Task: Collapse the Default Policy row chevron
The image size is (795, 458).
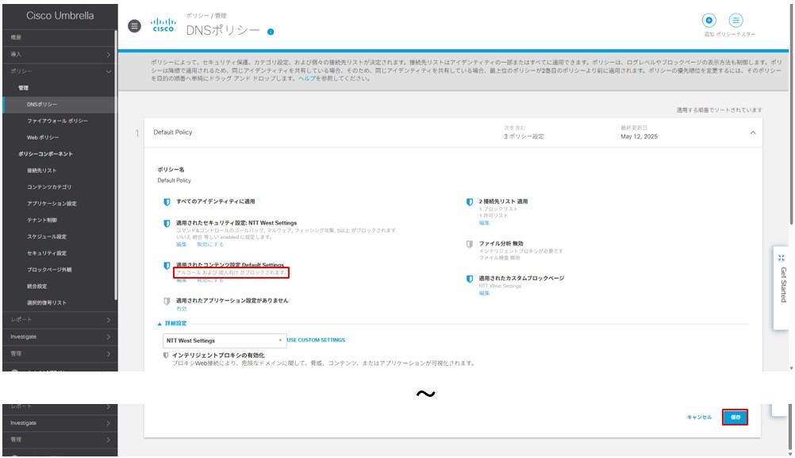Action: click(x=753, y=133)
